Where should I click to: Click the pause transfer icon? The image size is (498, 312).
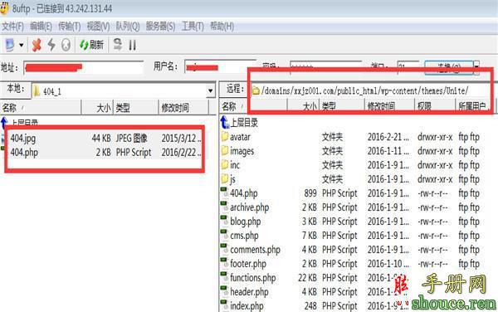click(x=133, y=45)
